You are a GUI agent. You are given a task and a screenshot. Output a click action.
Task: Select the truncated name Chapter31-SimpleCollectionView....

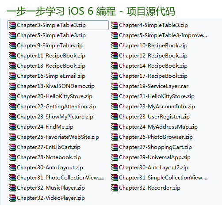tap(163, 178)
